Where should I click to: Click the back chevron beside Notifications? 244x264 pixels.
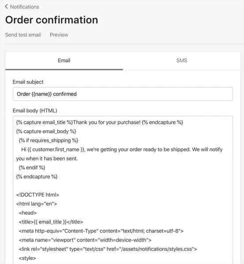tap(7, 7)
